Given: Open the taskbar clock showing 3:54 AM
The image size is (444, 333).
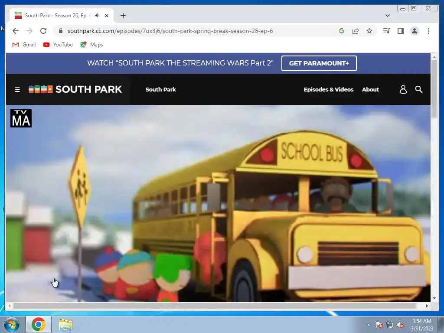Looking at the screenshot, I should pos(422,325).
